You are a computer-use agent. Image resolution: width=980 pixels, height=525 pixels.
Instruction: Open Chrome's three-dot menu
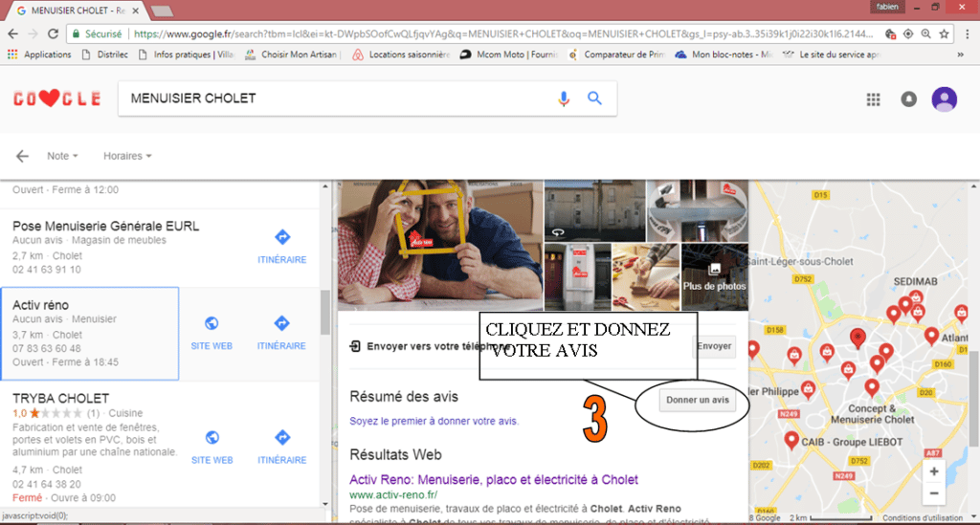point(968,33)
